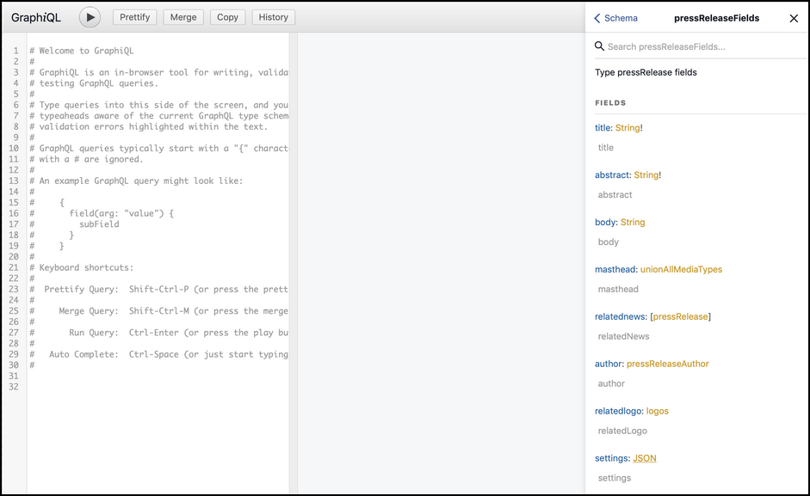Open the unionAllMediaTypes type link

pos(682,269)
